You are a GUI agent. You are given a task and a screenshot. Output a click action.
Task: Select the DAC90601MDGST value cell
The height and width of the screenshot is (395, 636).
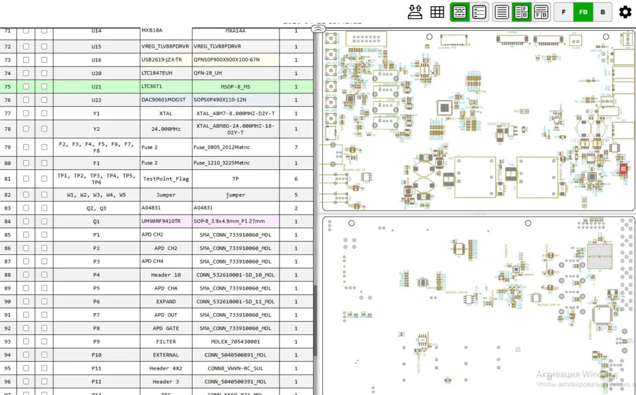pyautogui.click(x=166, y=100)
